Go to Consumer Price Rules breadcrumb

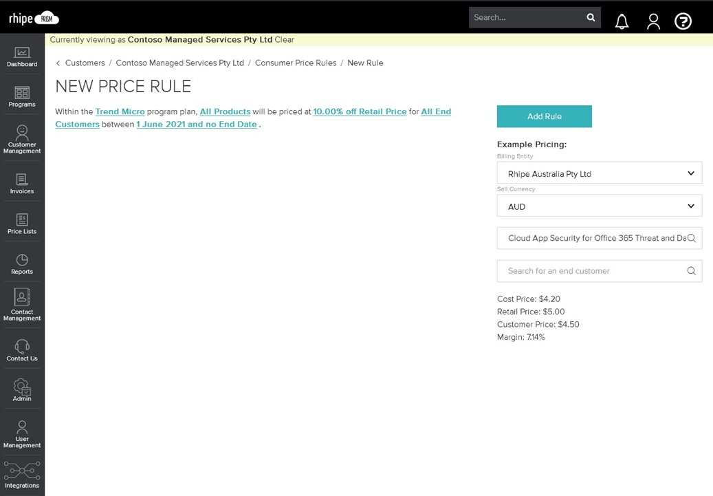[296, 63]
